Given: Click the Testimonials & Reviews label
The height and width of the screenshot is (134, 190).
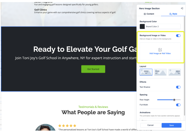Looking at the screenshot, I should pyautogui.click(x=93, y=107).
